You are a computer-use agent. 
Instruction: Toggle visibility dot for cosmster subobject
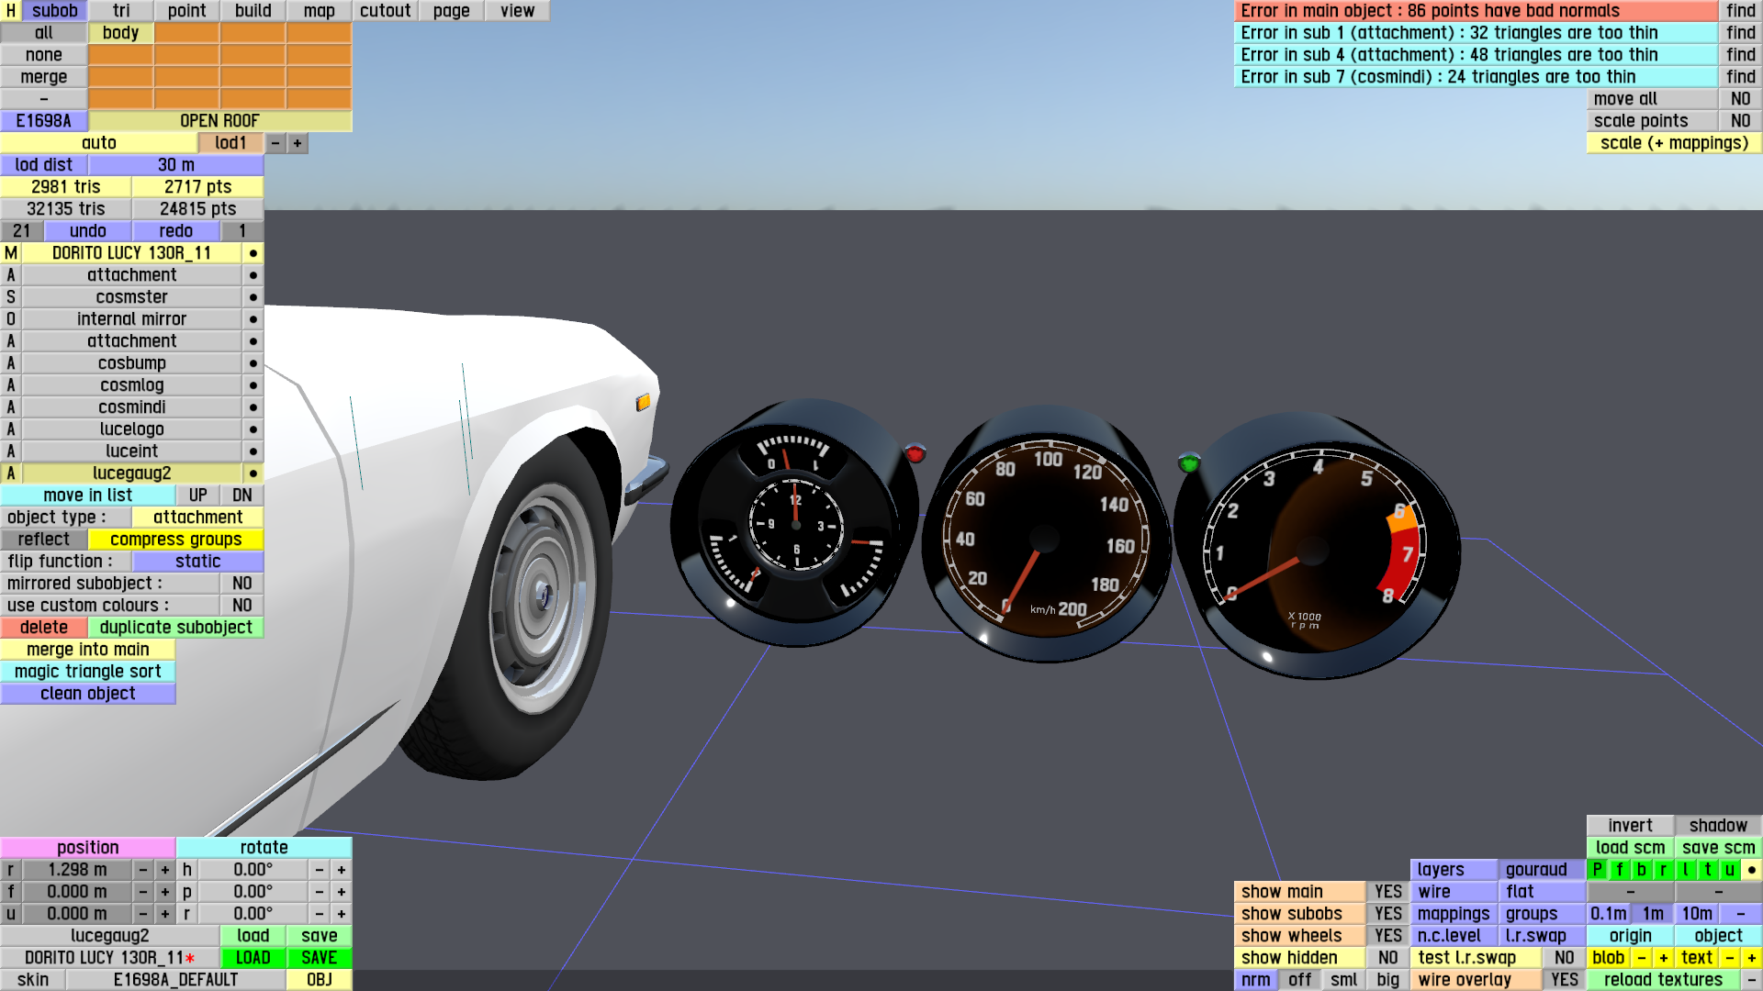pos(253,297)
